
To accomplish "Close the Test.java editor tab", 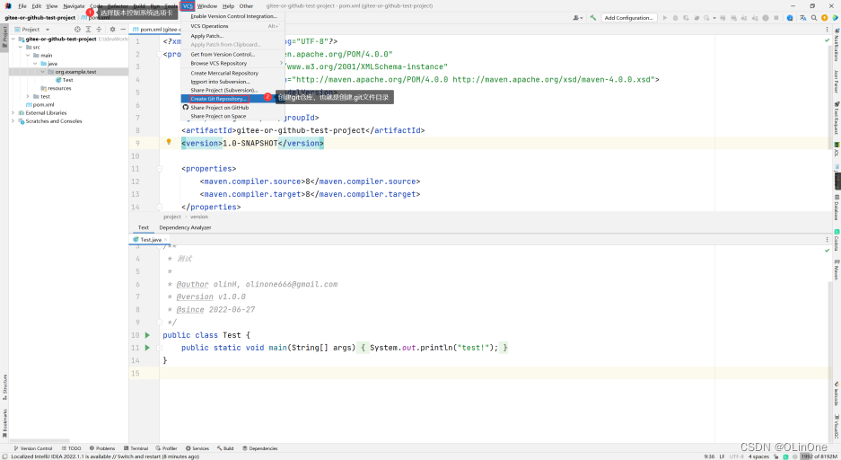I will pos(166,239).
